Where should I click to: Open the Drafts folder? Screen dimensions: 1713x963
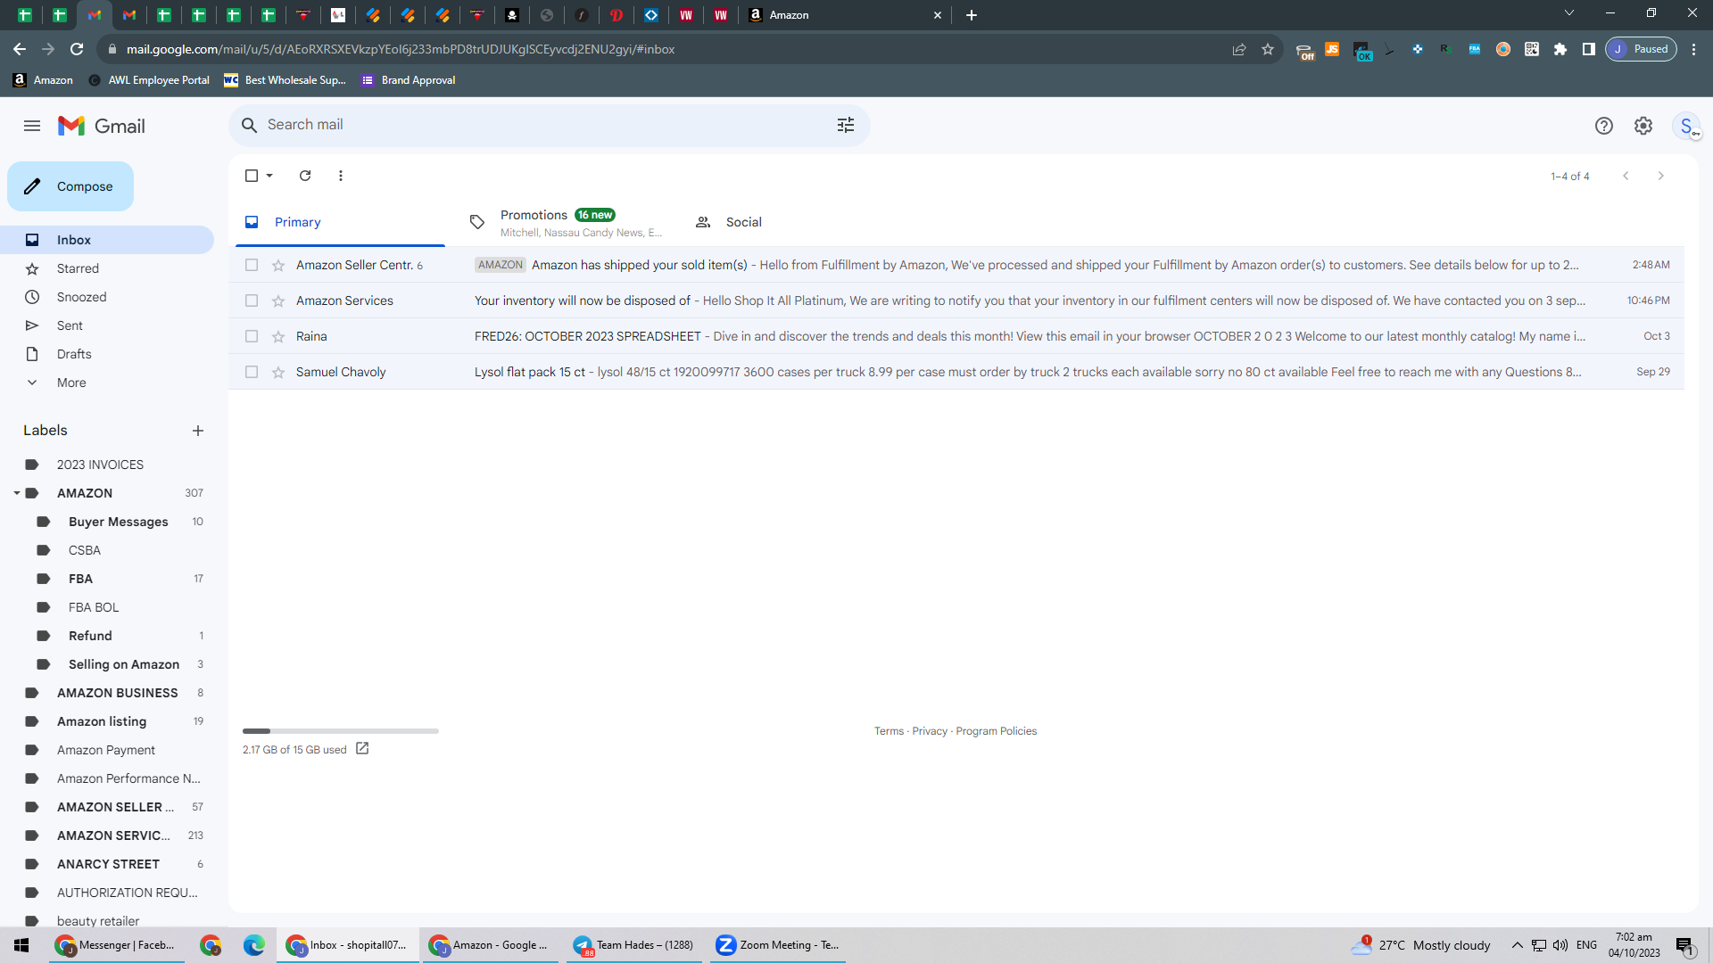pos(107,354)
